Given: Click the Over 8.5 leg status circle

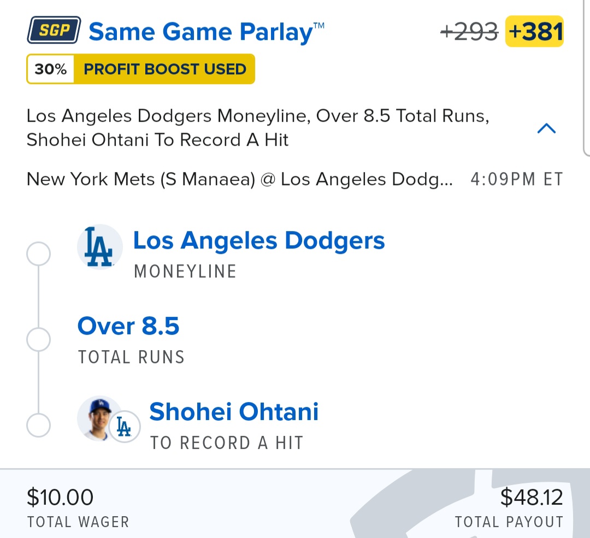Looking at the screenshot, I should (x=38, y=339).
